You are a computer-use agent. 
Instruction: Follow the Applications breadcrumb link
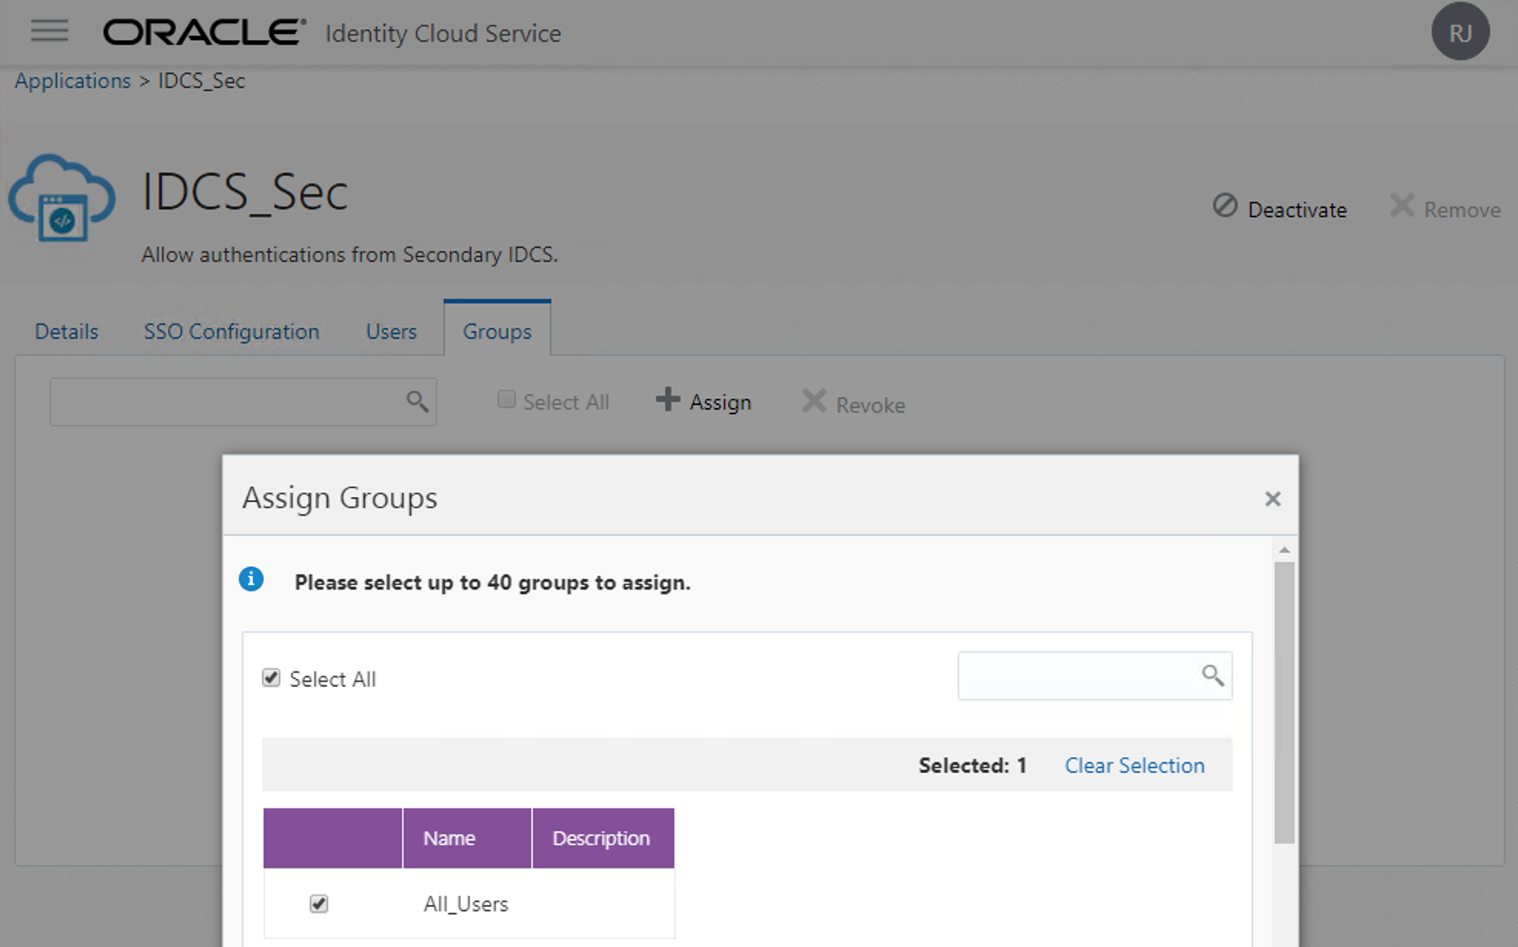(x=73, y=81)
